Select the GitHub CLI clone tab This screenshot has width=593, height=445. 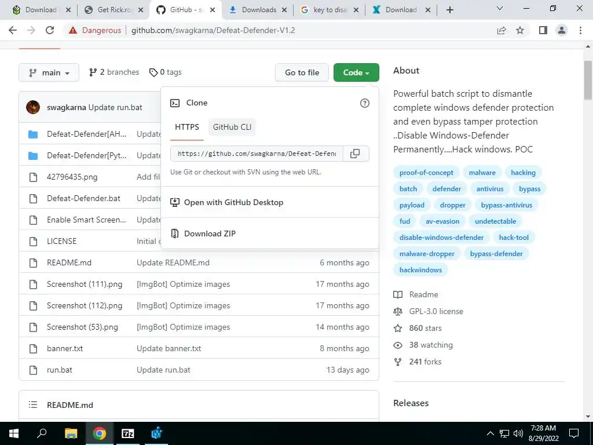click(x=232, y=127)
